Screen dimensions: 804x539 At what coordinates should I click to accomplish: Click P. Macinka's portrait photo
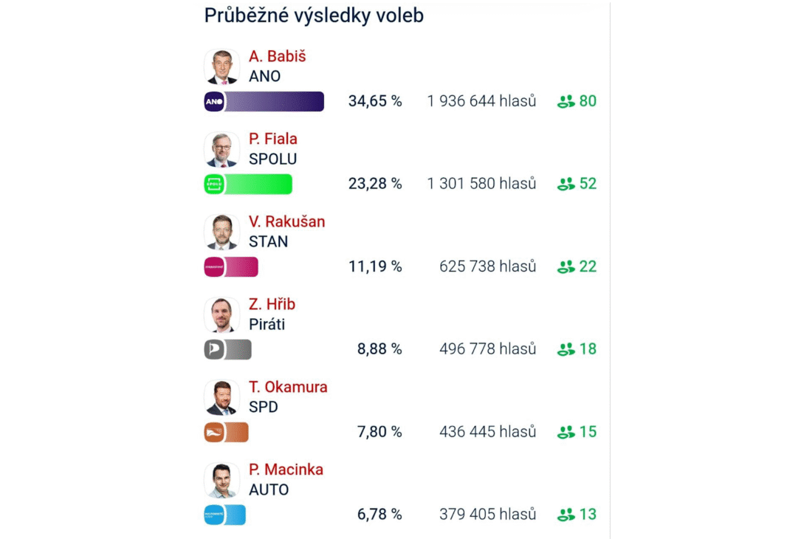coord(221,481)
